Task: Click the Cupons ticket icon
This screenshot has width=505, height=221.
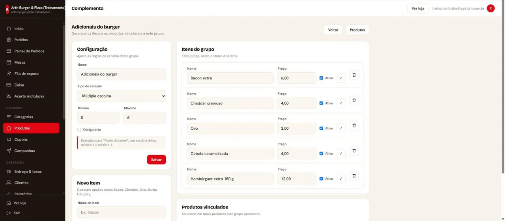Action: pos(9,140)
